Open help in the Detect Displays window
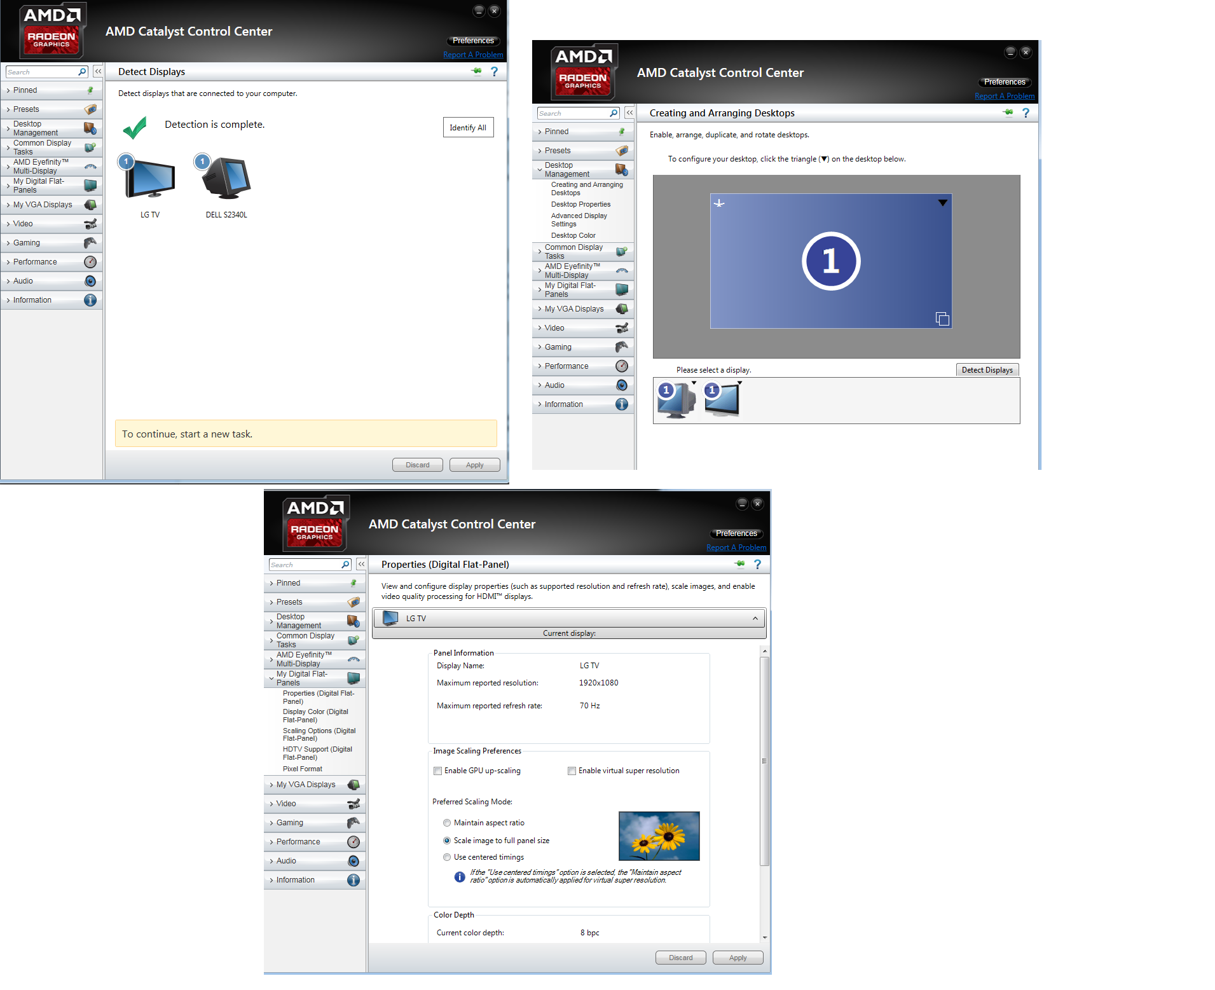 coord(494,71)
